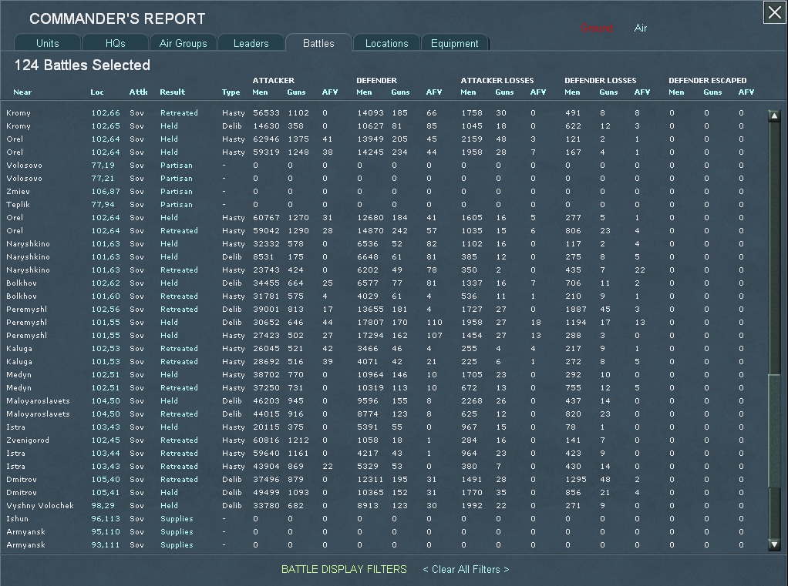Open location 93,111 near Armyansk
Image resolution: width=788 pixels, height=586 pixels.
pos(106,544)
